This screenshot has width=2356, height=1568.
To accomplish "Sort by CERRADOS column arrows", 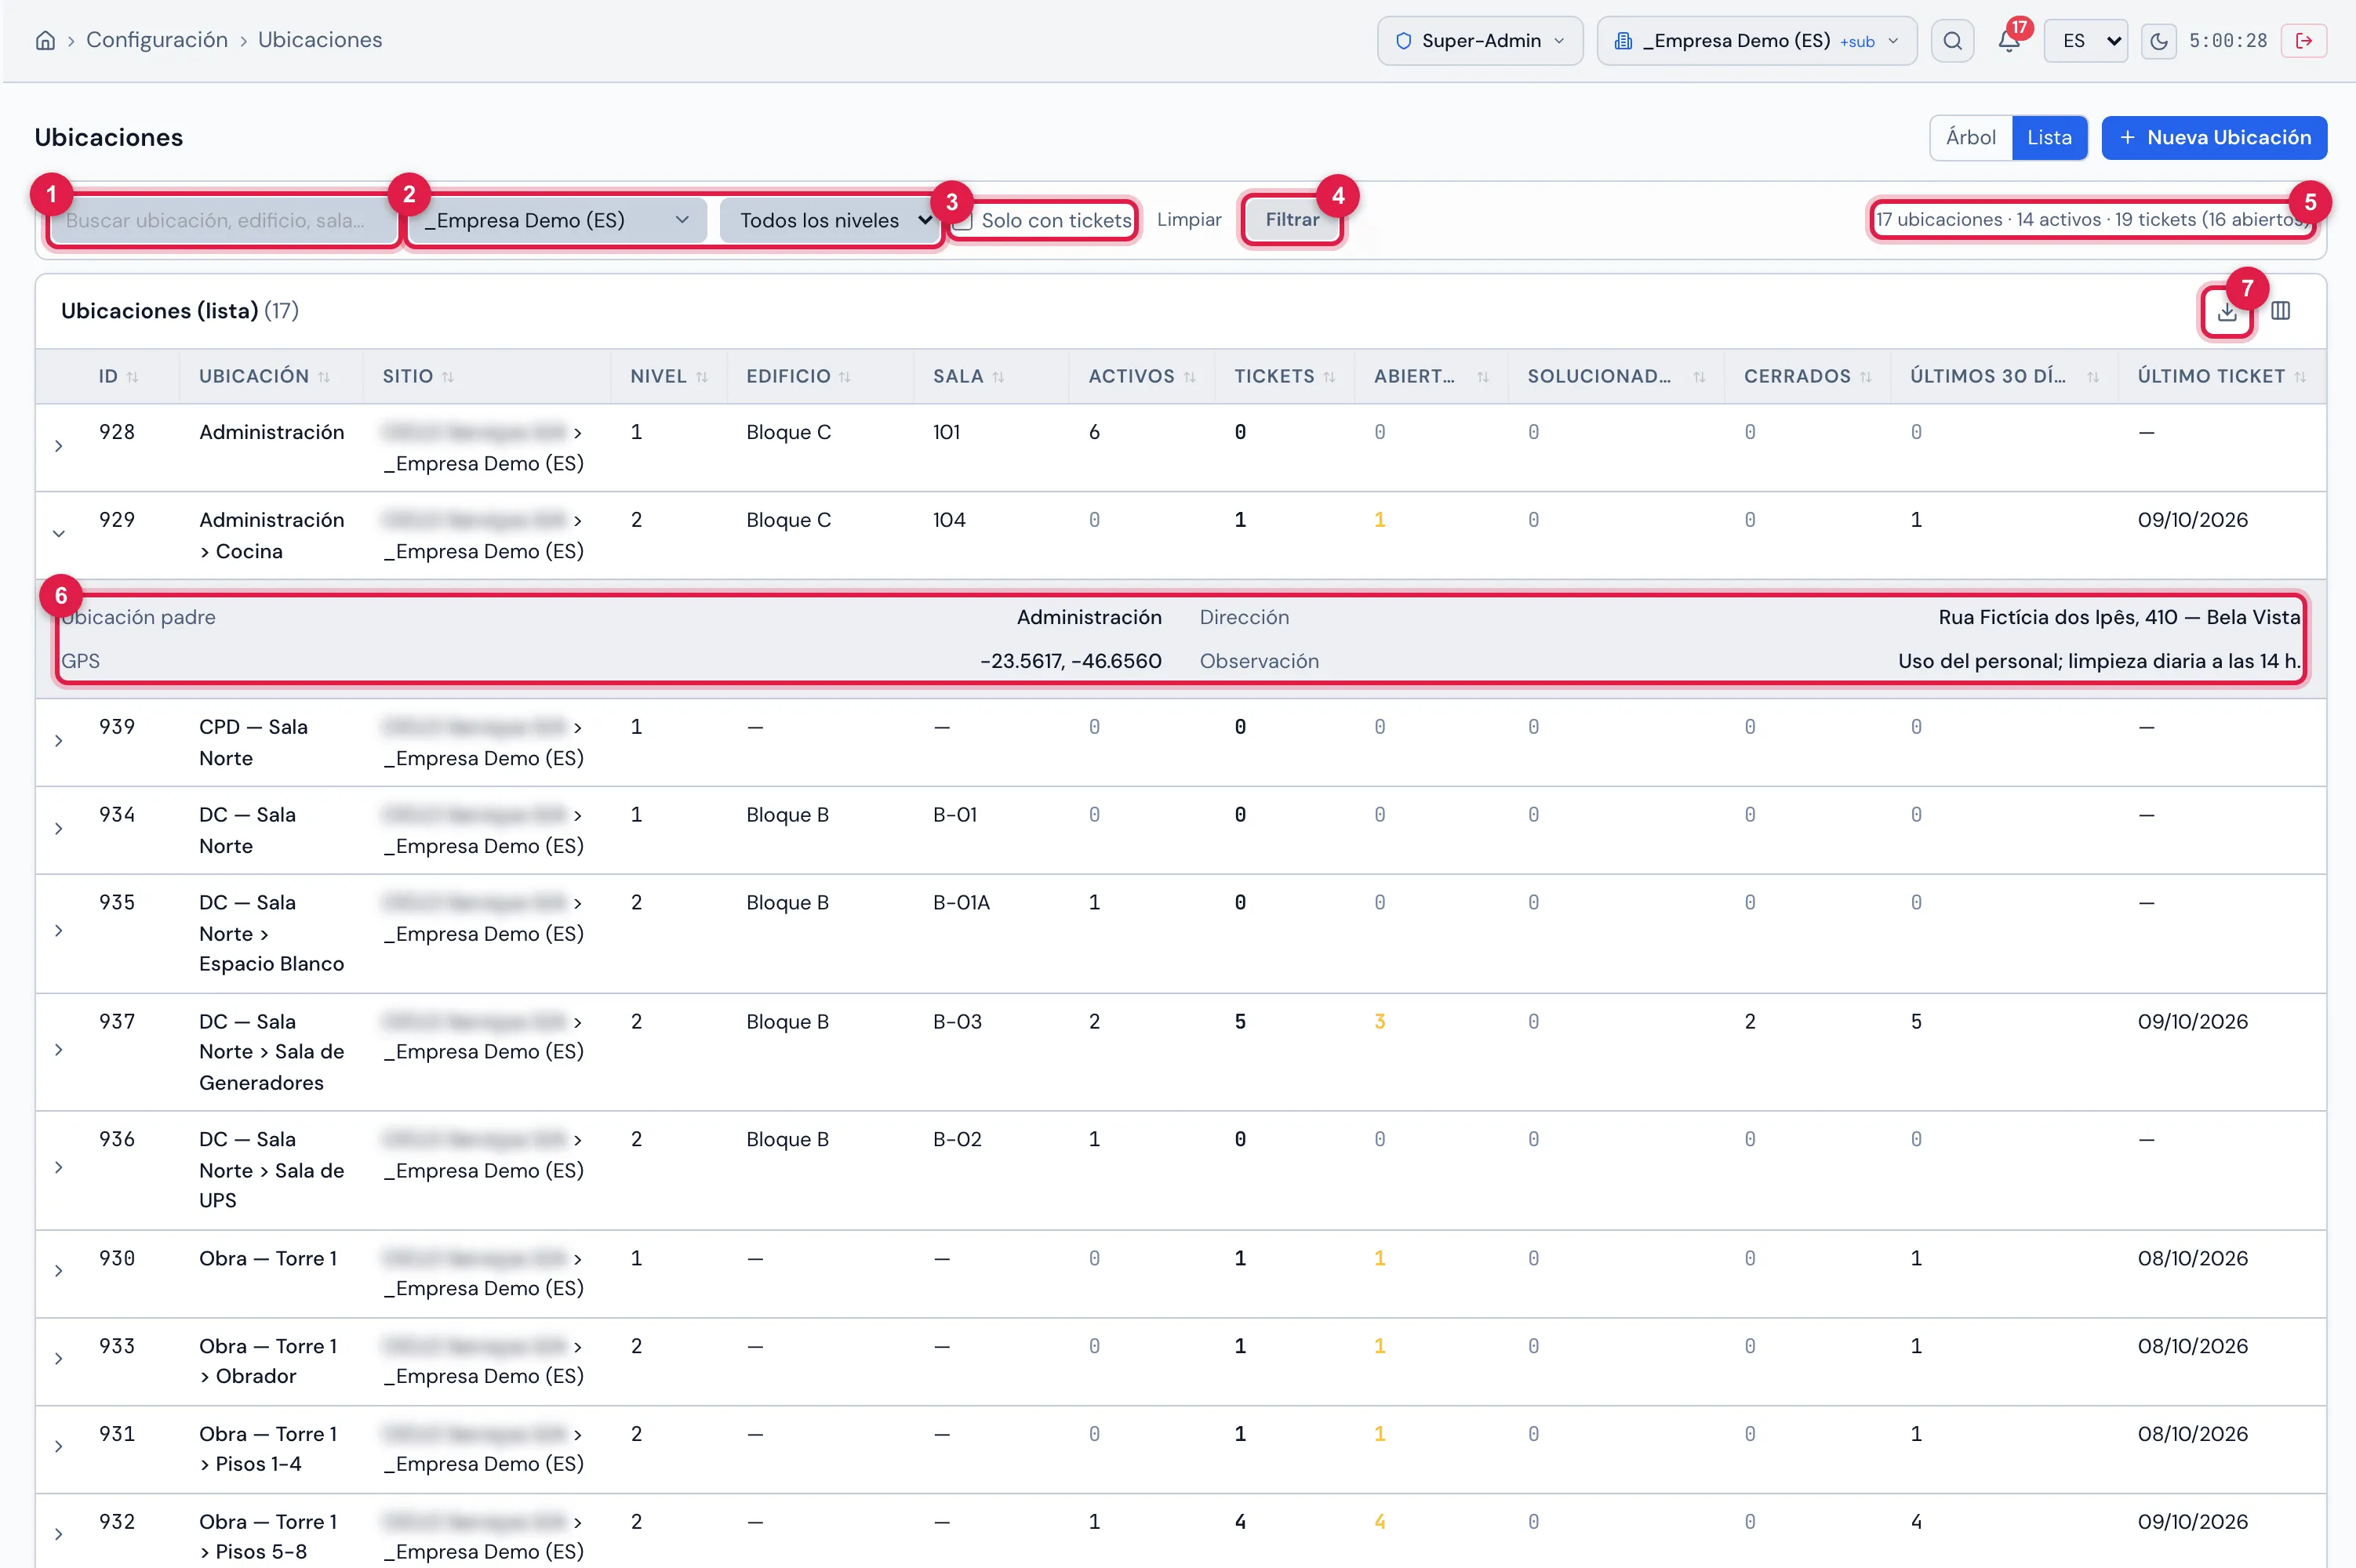I will (x=1865, y=377).
